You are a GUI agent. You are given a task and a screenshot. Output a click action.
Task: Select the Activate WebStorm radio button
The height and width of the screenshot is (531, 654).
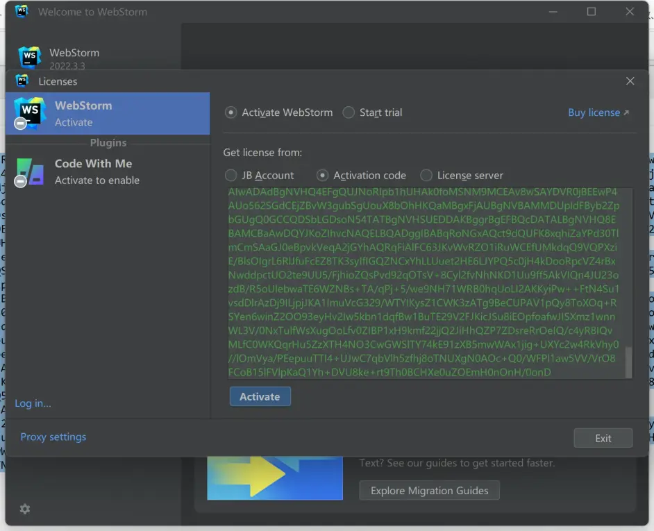230,112
